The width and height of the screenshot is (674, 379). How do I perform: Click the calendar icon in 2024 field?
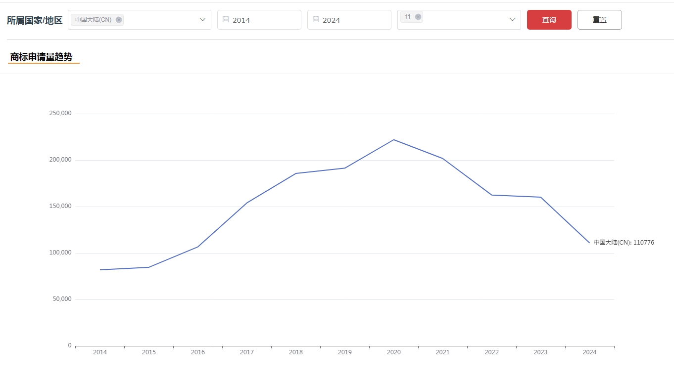click(316, 20)
